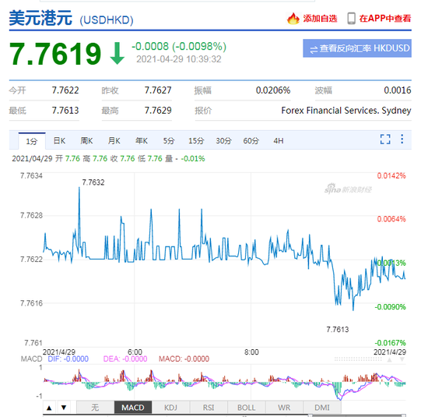Click the 波幅 value 0.0016

[x=398, y=90]
